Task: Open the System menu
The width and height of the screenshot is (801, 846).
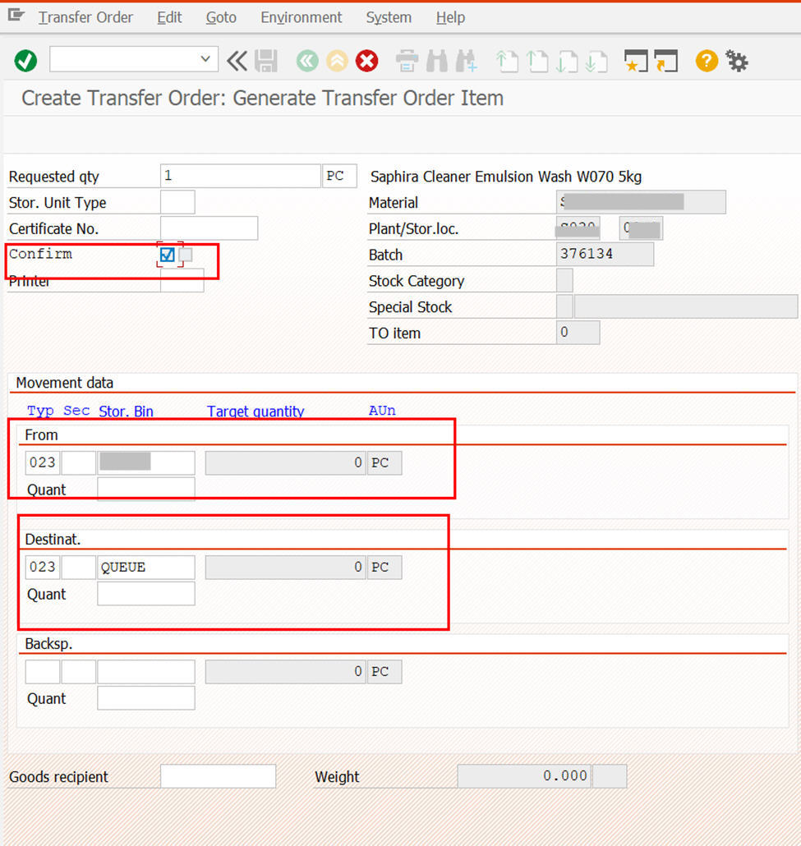Action: click(x=389, y=18)
